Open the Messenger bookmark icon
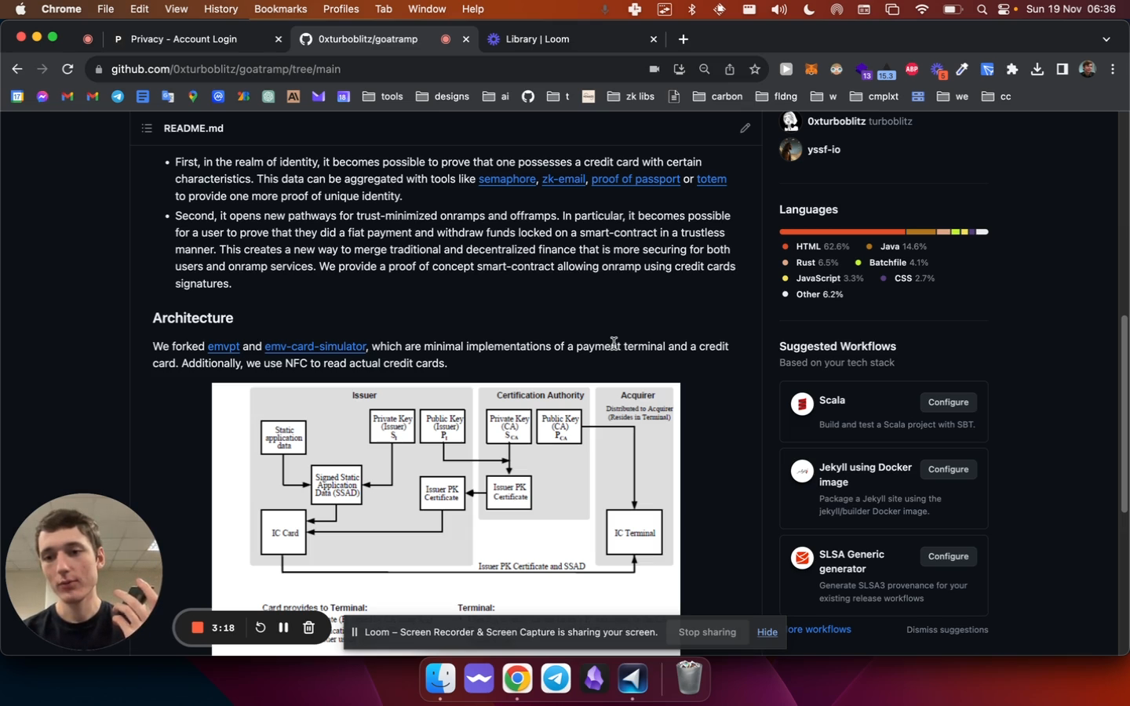 [42, 96]
